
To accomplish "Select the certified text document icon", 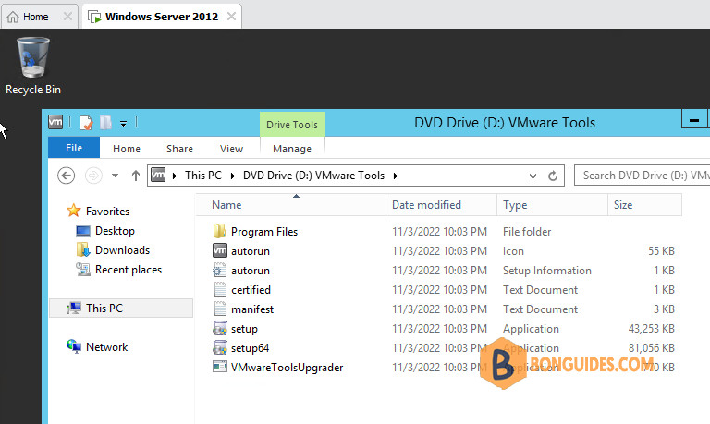I will pyautogui.click(x=220, y=290).
